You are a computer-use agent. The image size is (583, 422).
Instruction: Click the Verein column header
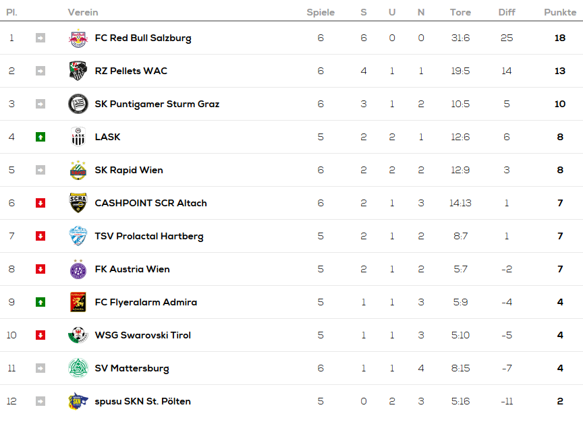click(83, 12)
